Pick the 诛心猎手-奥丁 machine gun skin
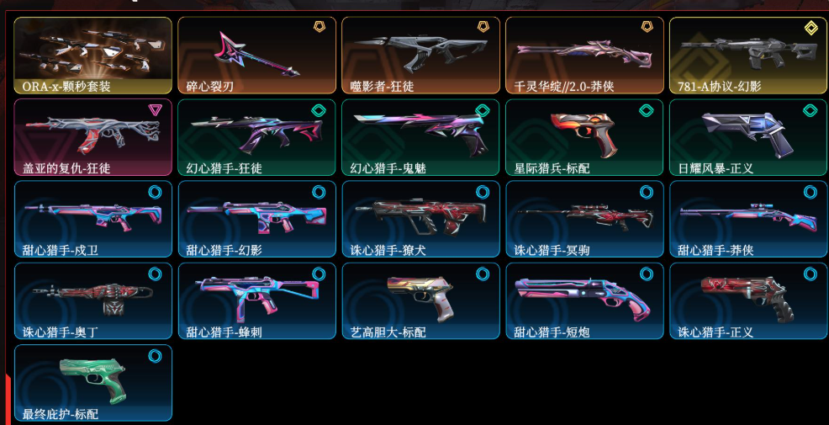 pos(93,301)
